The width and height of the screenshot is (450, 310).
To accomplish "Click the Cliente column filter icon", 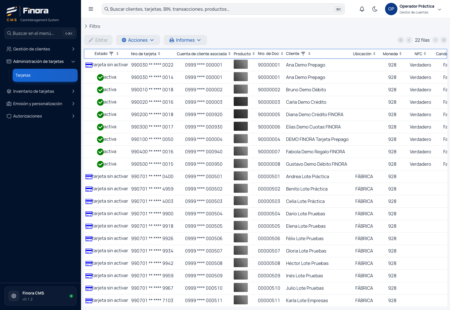I will [x=303, y=54].
